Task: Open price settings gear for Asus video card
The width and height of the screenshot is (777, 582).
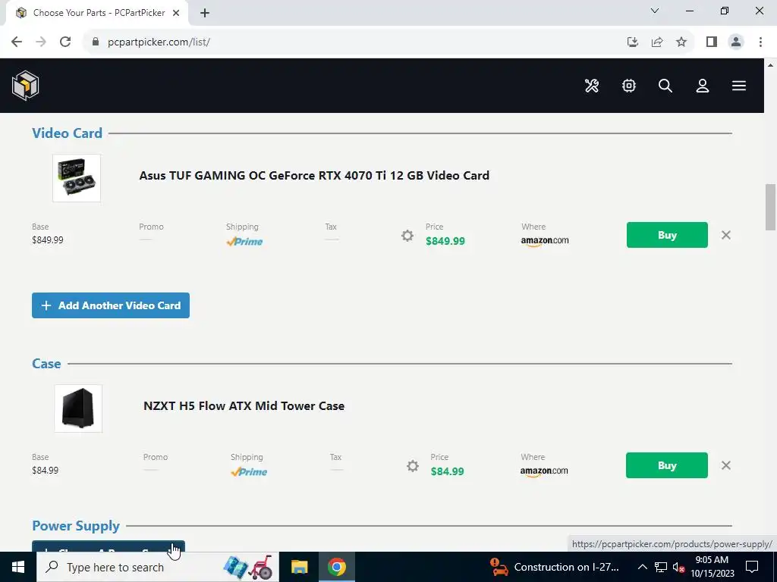Action: tap(407, 236)
